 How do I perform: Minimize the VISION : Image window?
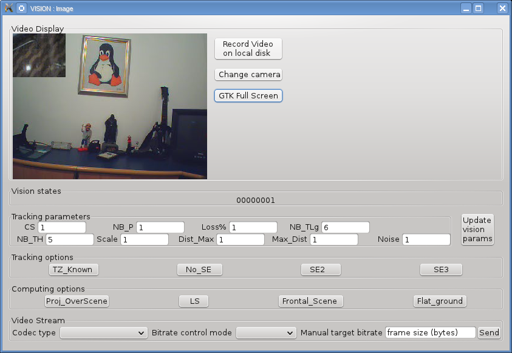click(x=466, y=8)
